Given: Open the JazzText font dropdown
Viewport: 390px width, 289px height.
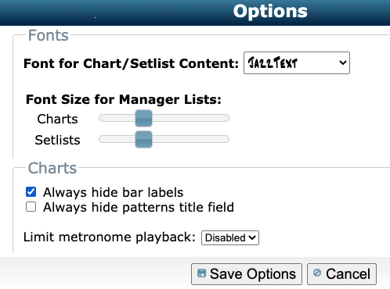Looking at the screenshot, I should 297,62.
